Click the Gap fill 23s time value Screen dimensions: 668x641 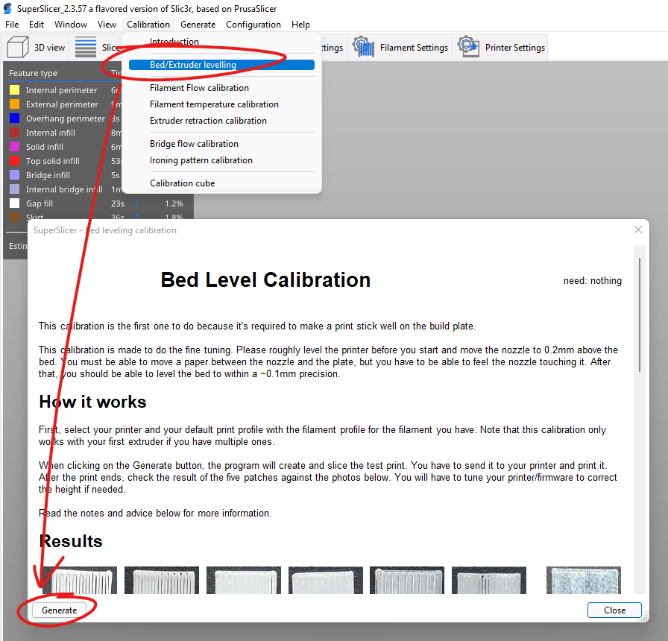click(118, 203)
